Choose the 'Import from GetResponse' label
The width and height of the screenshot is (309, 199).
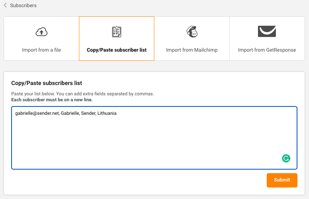(x=267, y=50)
